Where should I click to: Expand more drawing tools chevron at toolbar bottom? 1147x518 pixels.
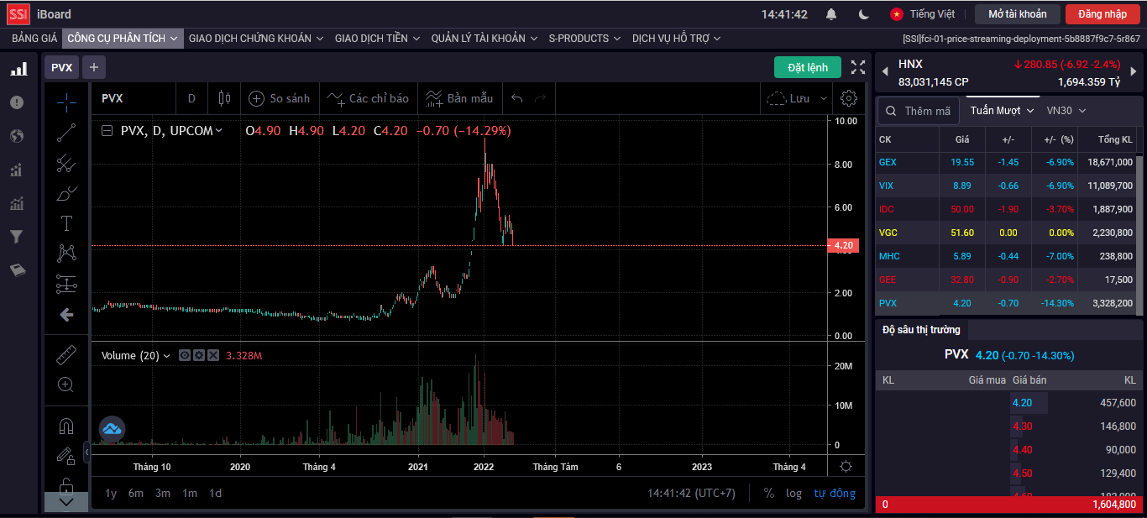[x=66, y=502]
